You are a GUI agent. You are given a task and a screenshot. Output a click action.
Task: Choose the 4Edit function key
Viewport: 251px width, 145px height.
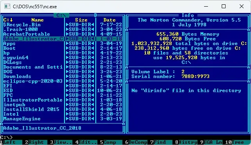coord(86,142)
